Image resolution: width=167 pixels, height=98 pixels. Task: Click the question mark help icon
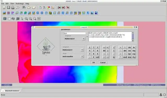tap(44, 8)
